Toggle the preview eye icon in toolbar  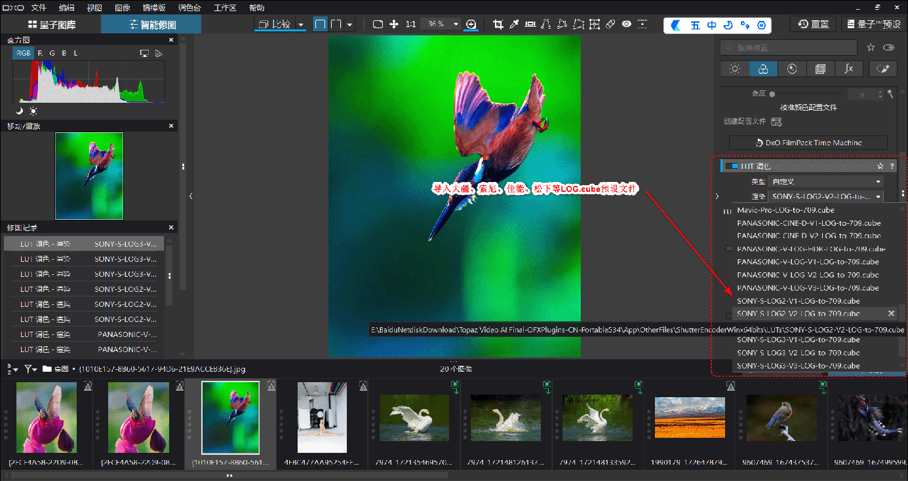(627, 24)
